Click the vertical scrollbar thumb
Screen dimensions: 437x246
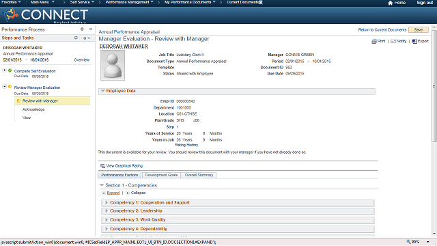(x=434, y=87)
